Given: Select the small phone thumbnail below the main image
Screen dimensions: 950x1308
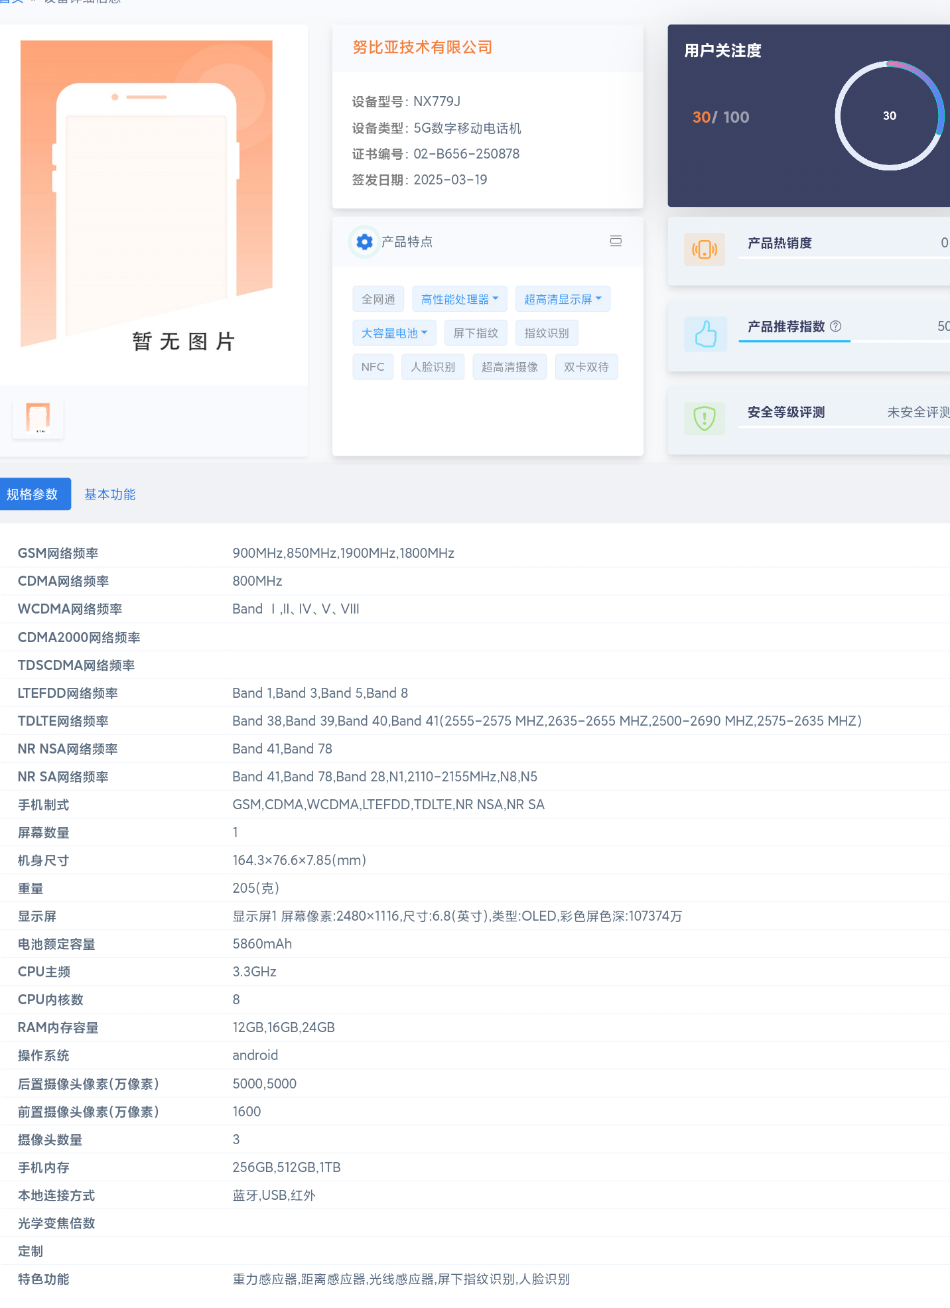Looking at the screenshot, I should point(38,418).
